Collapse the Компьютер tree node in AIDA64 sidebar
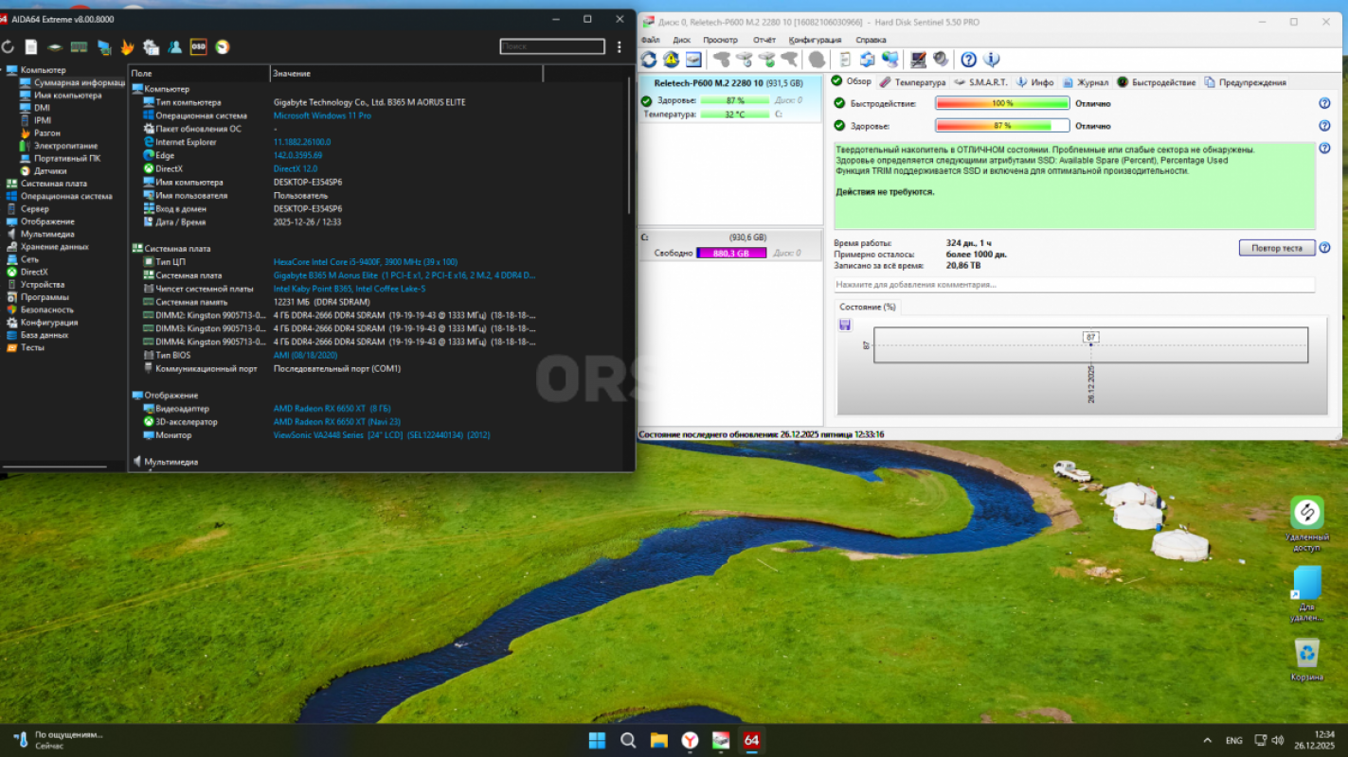Viewport: 1348px width, 757px height. pyautogui.click(x=7, y=69)
